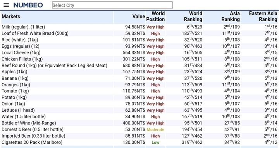Select the Beef Round (1kg) entry
This screenshot has height=148, width=279.
coord(55,65)
